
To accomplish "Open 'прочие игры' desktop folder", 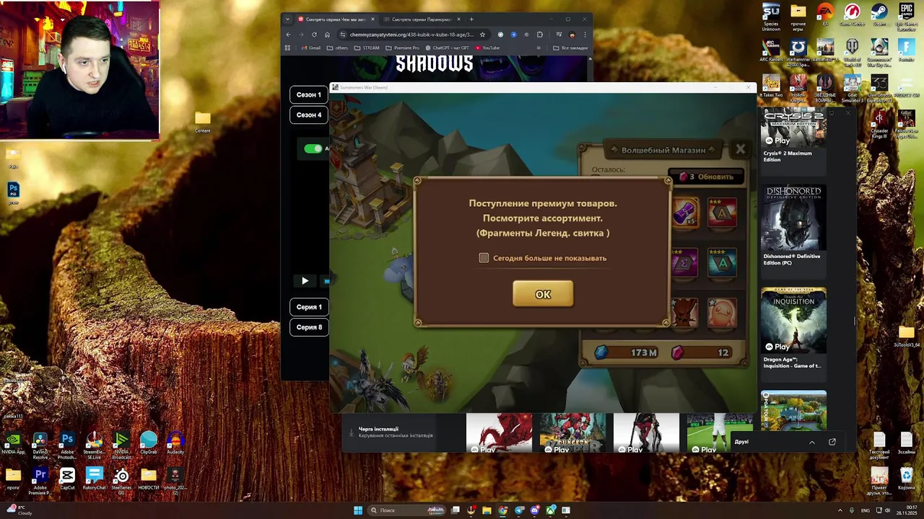I will [x=798, y=17].
